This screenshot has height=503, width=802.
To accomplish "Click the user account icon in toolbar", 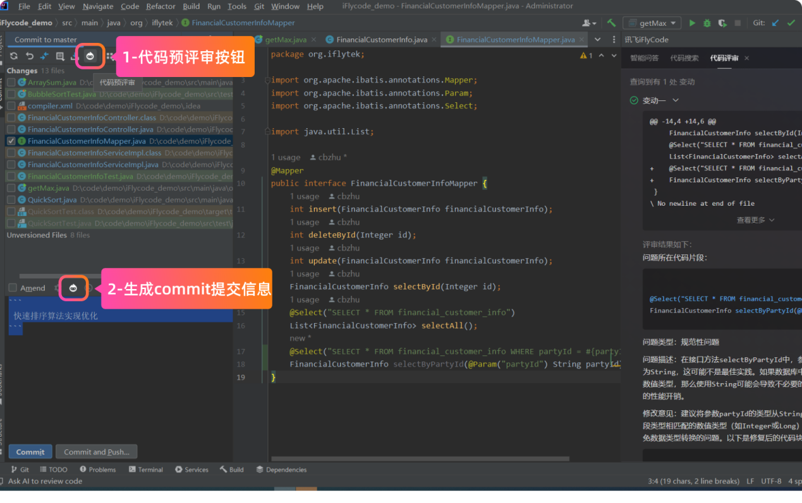I will 589,23.
